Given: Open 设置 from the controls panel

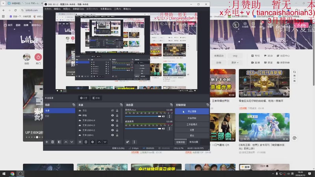Looking at the screenshot, I should [192, 130].
